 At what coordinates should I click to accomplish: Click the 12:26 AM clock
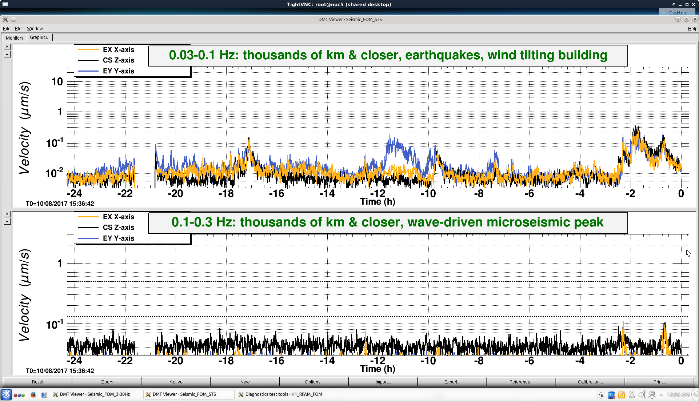[678, 395]
